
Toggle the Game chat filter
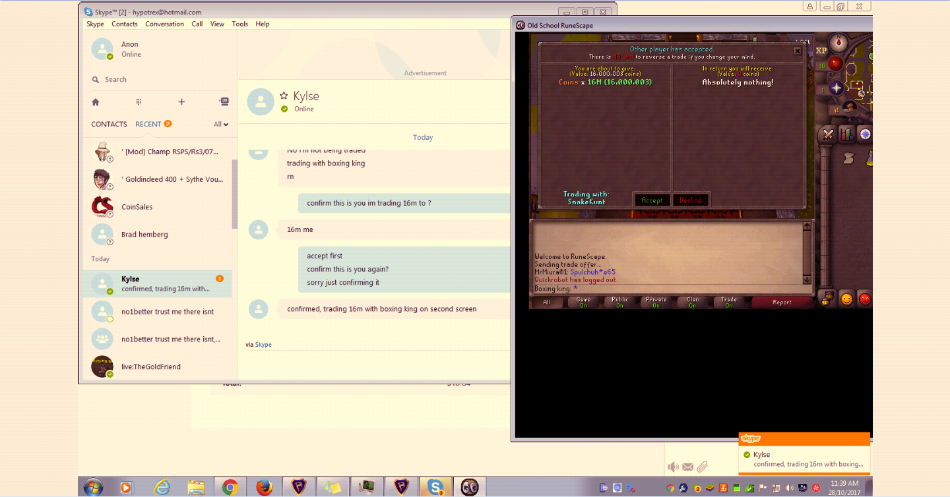coord(583,302)
